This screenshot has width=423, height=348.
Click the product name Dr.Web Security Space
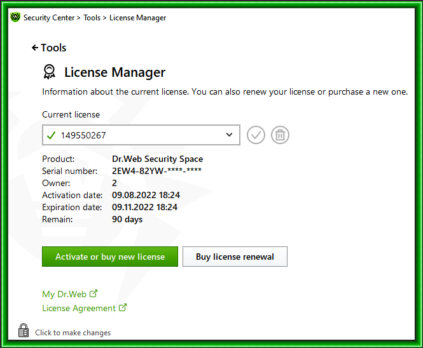tap(158, 159)
